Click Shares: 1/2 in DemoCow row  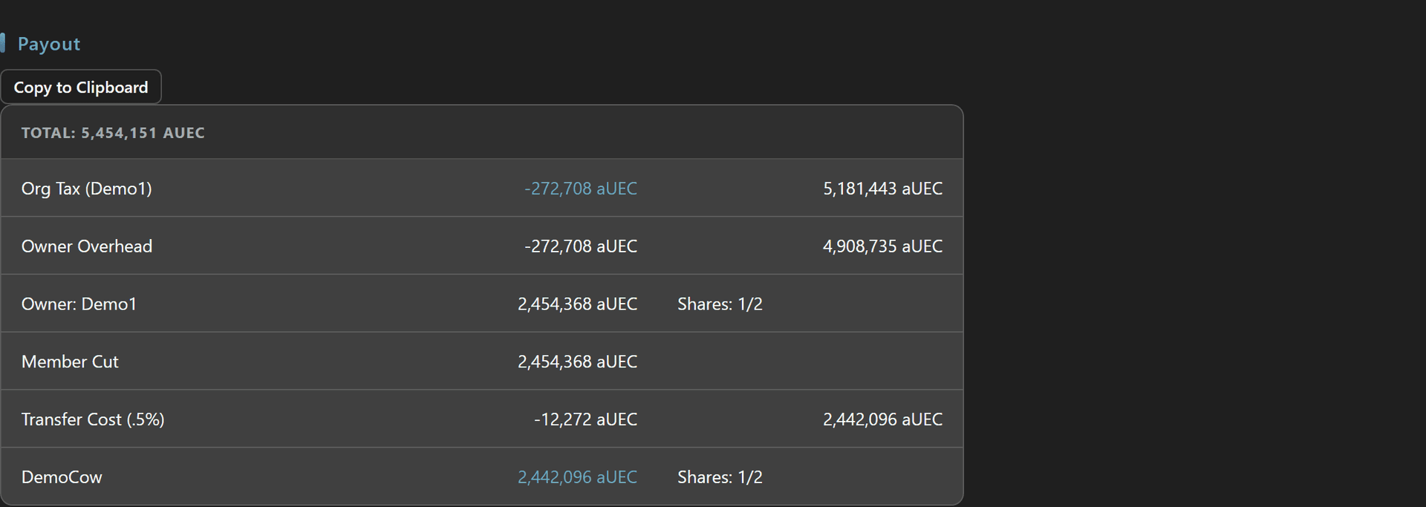[720, 477]
